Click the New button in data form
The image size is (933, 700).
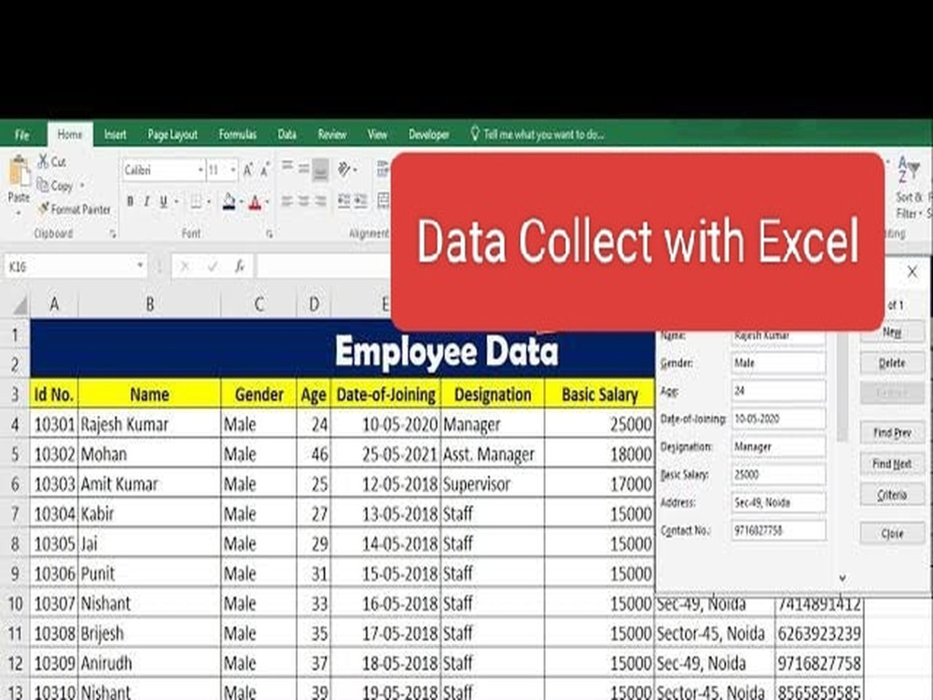(892, 332)
